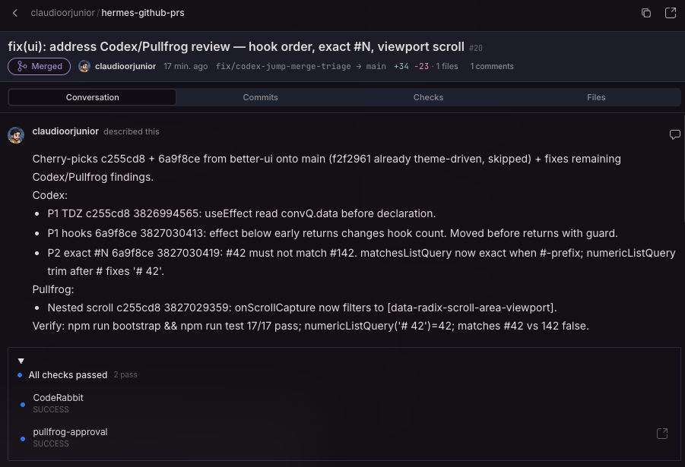Image resolution: width=685 pixels, height=467 pixels.
Task: Click the blue dot beside 'All checks passed'
Action: [x=20, y=375]
